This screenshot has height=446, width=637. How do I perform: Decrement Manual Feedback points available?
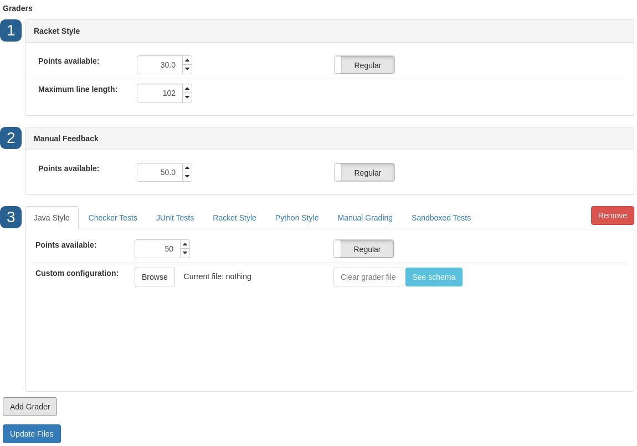point(187,177)
